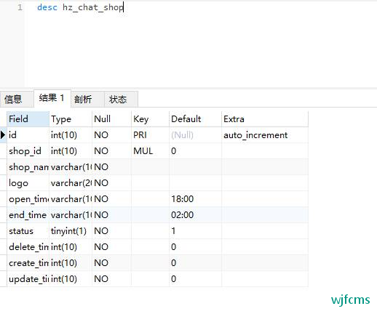The width and height of the screenshot is (377, 314).
Task: Click the Default column header
Action: (x=195, y=119)
